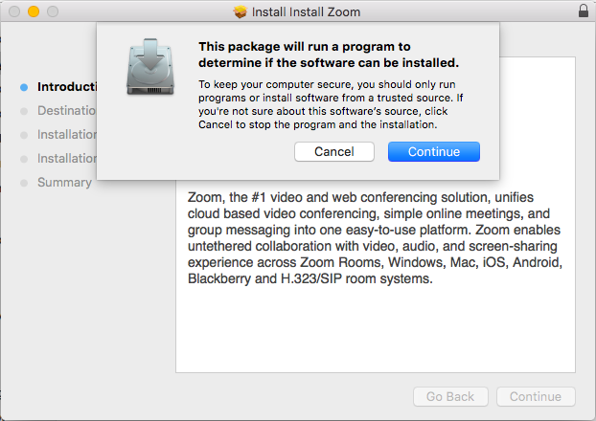The width and height of the screenshot is (596, 421).
Task: Click the lock icon in the title bar
Action: pyautogui.click(x=584, y=11)
